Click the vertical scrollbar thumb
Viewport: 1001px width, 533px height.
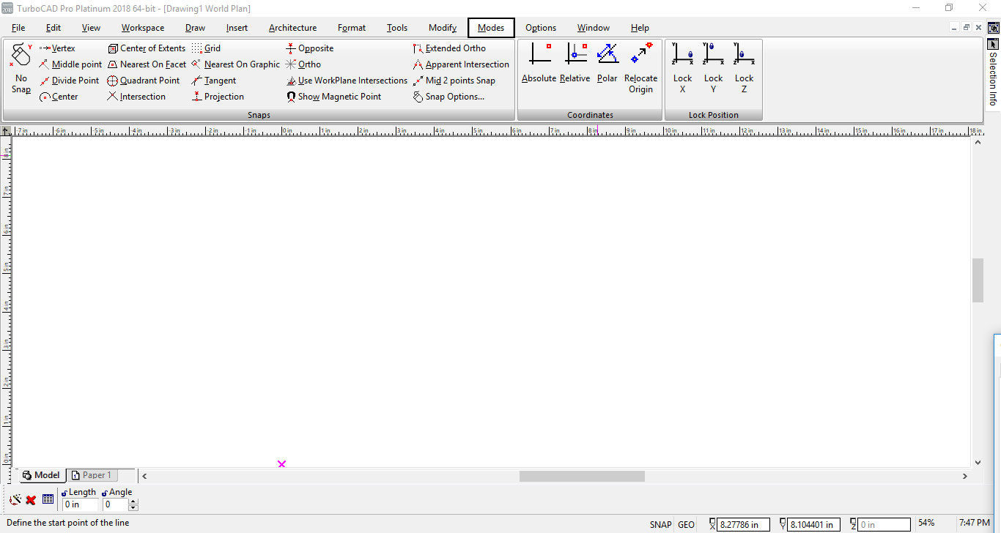click(978, 280)
